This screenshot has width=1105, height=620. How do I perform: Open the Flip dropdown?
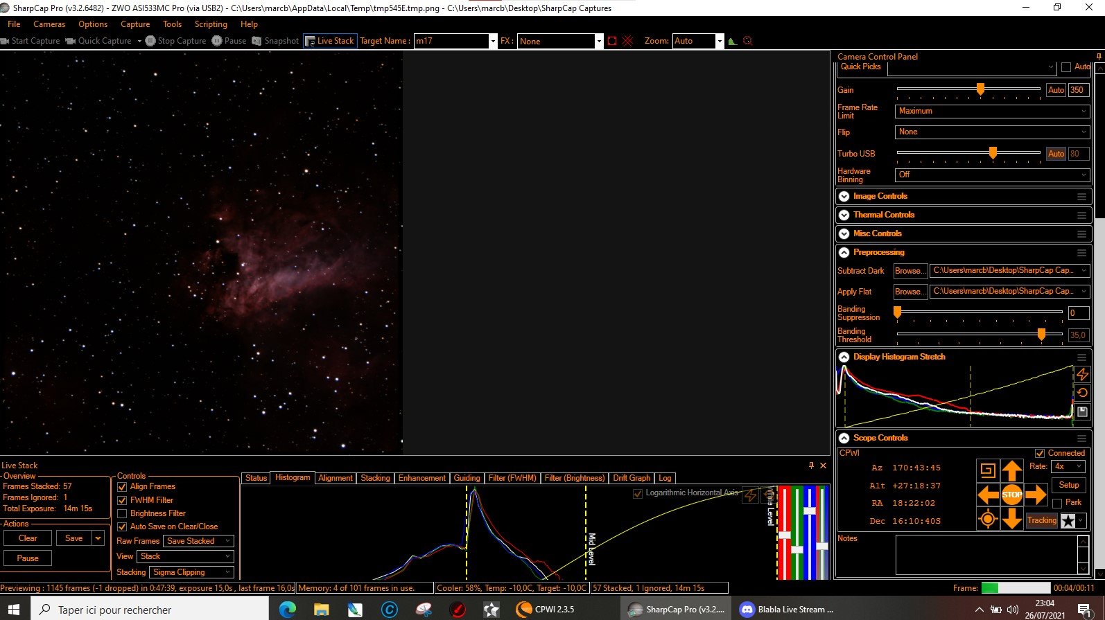[x=992, y=132]
